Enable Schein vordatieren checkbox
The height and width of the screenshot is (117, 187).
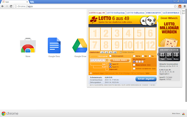click(134, 68)
